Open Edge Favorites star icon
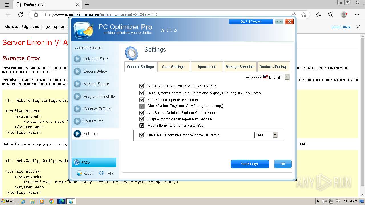This screenshot has width=365, height=205. coord(318,15)
